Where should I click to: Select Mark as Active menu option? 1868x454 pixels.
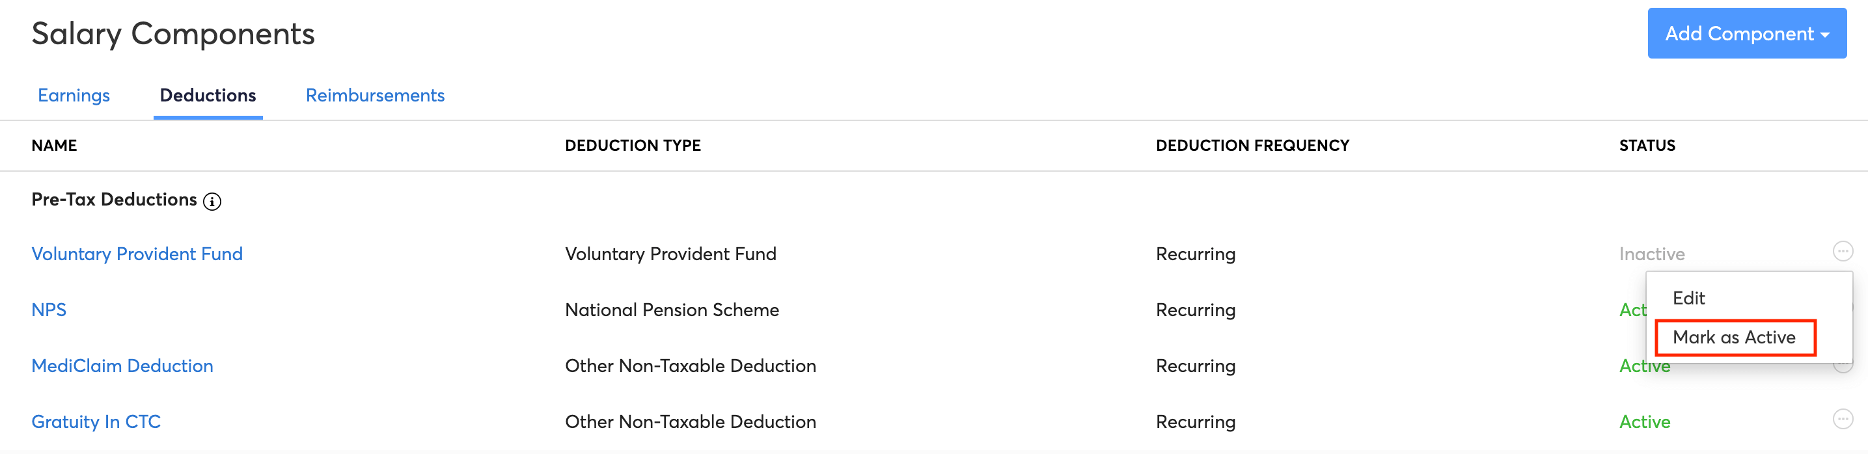(1735, 337)
